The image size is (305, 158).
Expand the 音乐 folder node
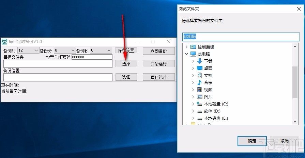tap(193, 82)
